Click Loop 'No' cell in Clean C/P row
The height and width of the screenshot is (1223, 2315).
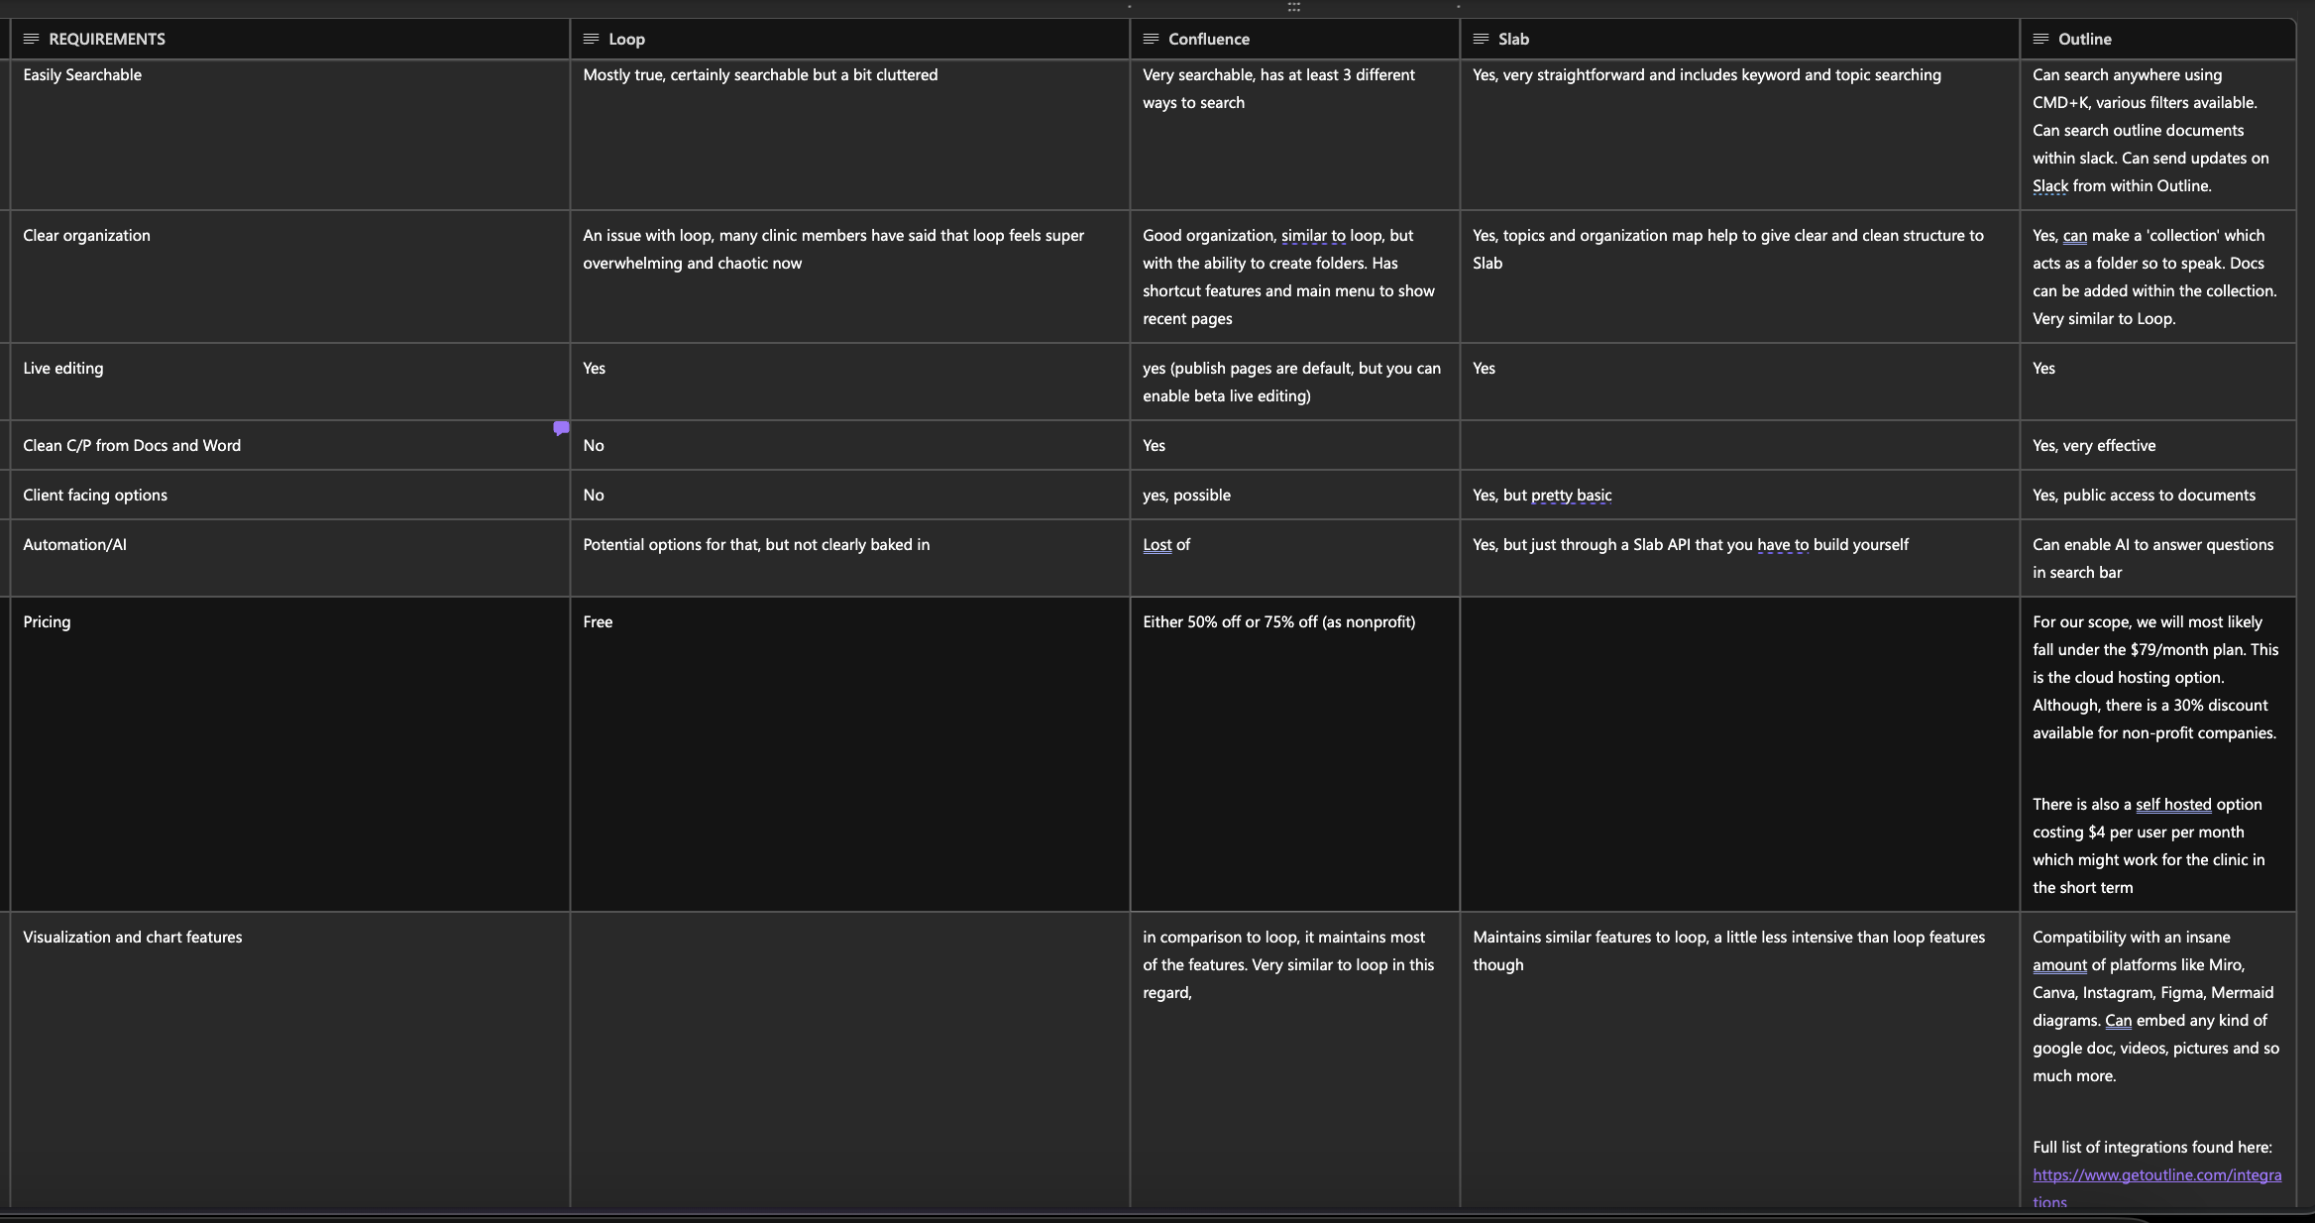point(850,445)
